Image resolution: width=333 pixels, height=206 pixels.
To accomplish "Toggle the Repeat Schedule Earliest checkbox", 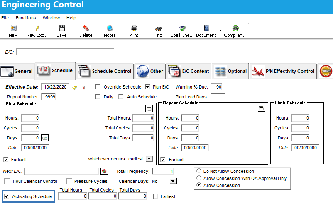I will coord(163,160).
